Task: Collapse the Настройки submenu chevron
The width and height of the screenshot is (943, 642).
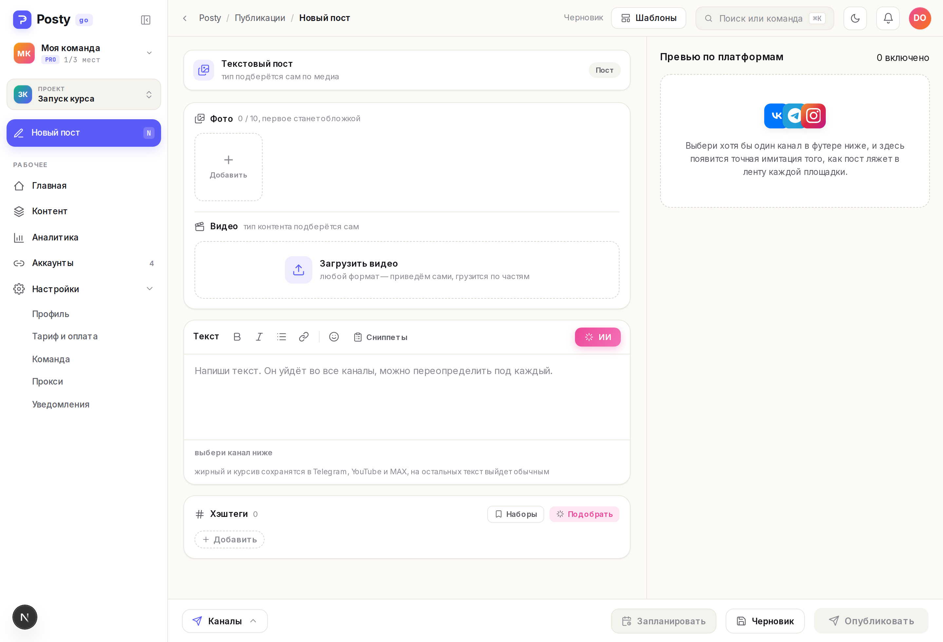Action: coord(149,289)
